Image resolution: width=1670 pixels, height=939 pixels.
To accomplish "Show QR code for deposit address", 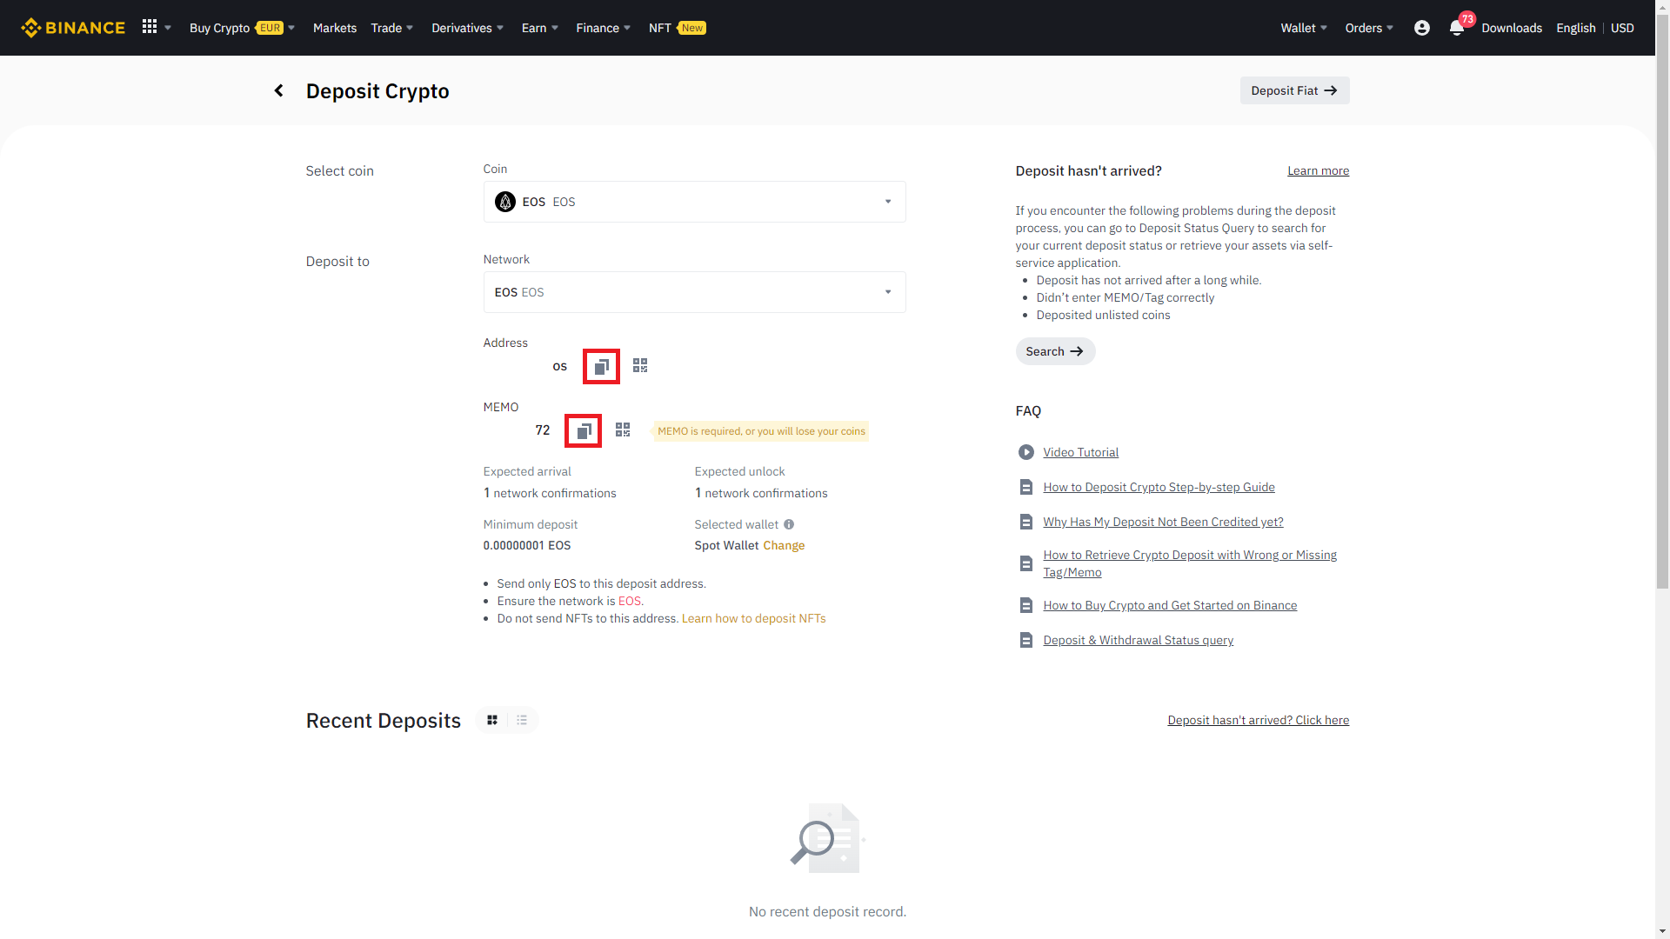I will (x=640, y=366).
